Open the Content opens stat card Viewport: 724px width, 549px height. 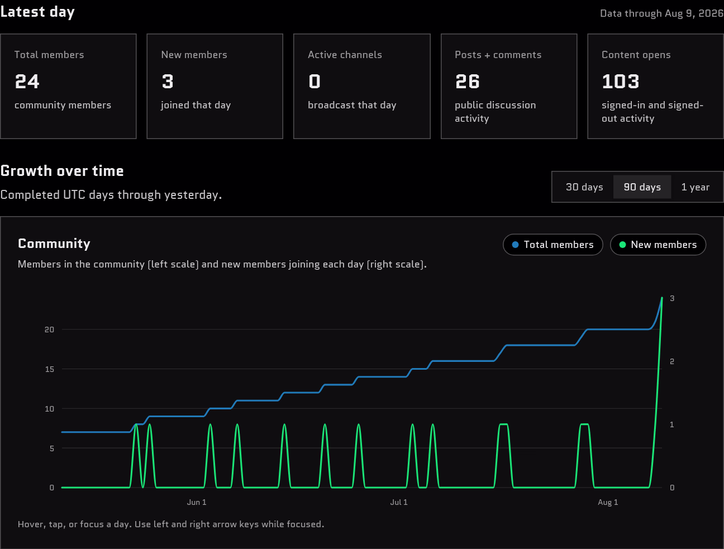coord(655,86)
